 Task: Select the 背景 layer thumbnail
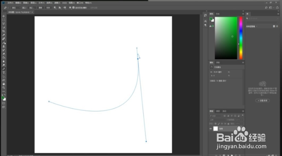click(215, 128)
